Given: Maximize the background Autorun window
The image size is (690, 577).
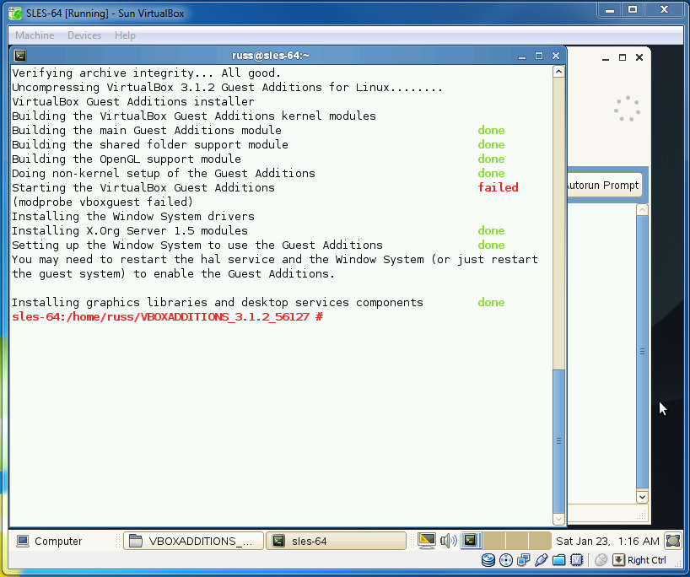Looking at the screenshot, I should 623,57.
